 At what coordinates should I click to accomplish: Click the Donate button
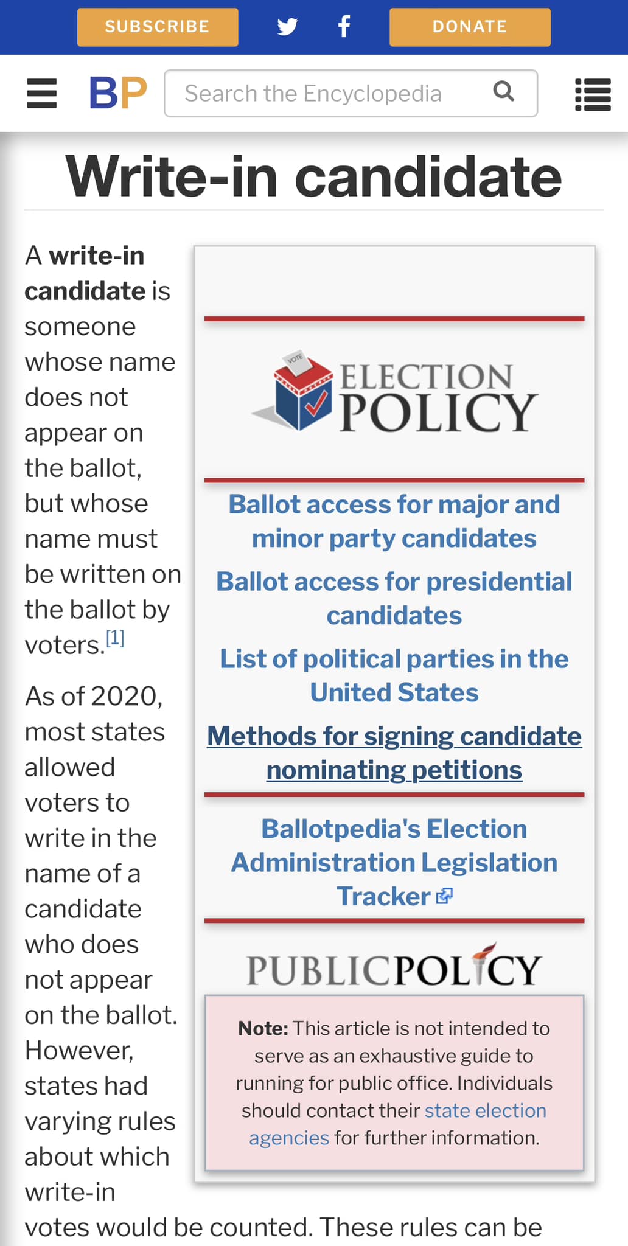pos(470,27)
